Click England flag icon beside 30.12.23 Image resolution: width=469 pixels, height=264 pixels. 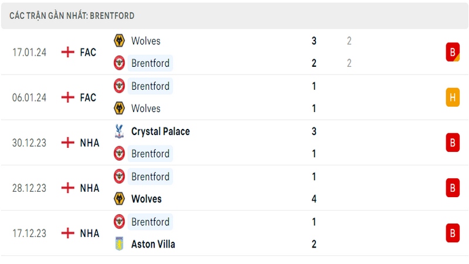click(x=67, y=143)
